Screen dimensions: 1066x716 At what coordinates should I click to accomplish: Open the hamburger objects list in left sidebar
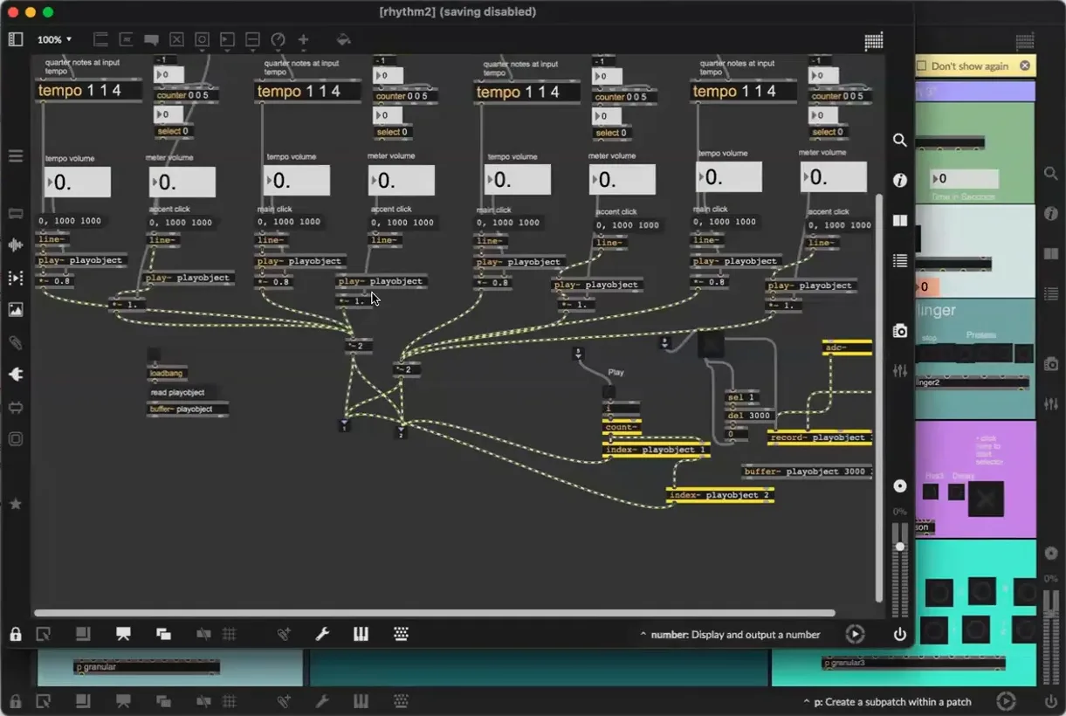coord(16,156)
